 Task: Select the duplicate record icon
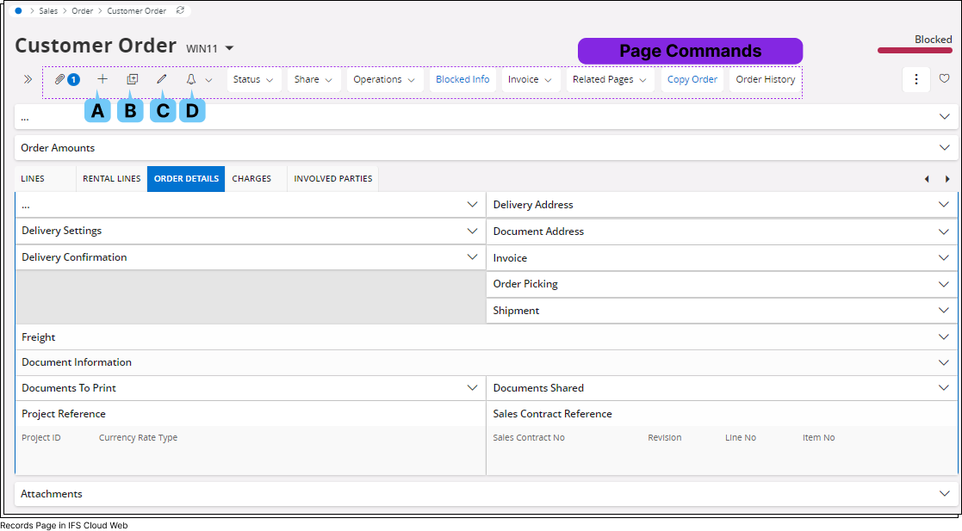click(132, 79)
